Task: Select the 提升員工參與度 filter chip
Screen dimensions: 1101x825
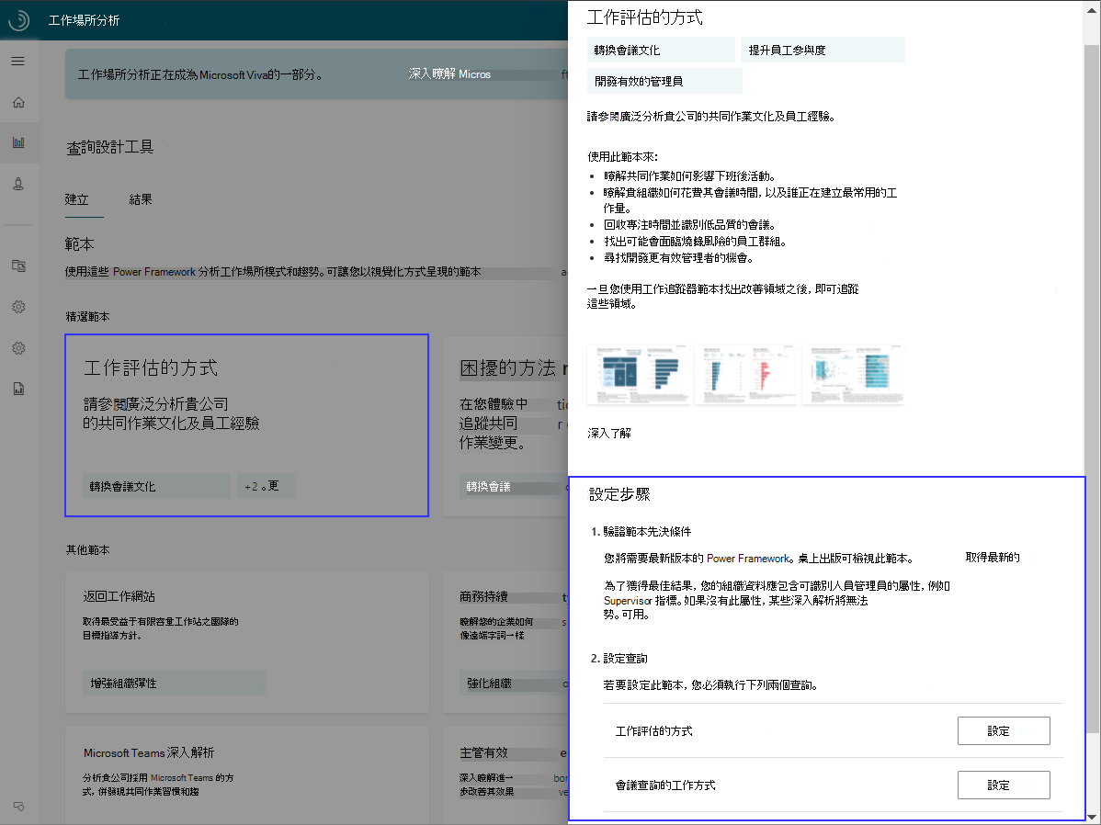Action: [x=823, y=49]
